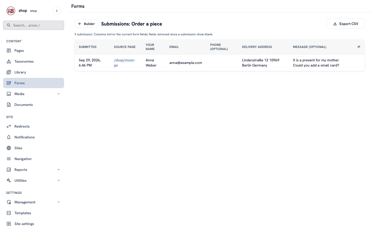The width and height of the screenshot is (372, 232).
Task: Expand the Utilities submenu chevron
Action: (59, 180)
